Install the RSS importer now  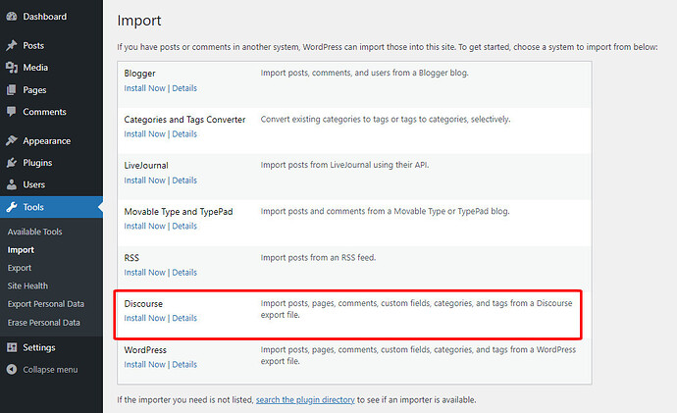click(x=144, y=273)
